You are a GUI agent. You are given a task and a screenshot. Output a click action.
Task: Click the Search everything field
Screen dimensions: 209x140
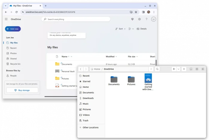pyautogui.click(x=76, y=19)
